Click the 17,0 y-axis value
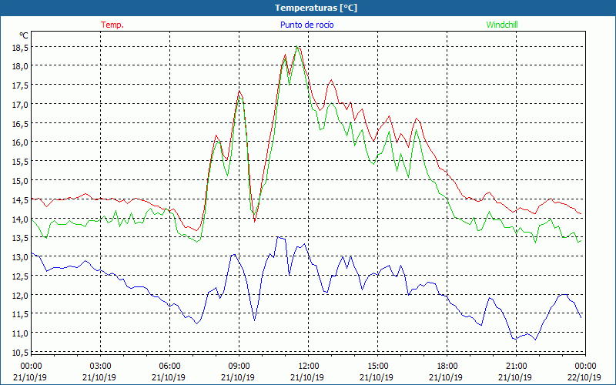 [22, 105]
